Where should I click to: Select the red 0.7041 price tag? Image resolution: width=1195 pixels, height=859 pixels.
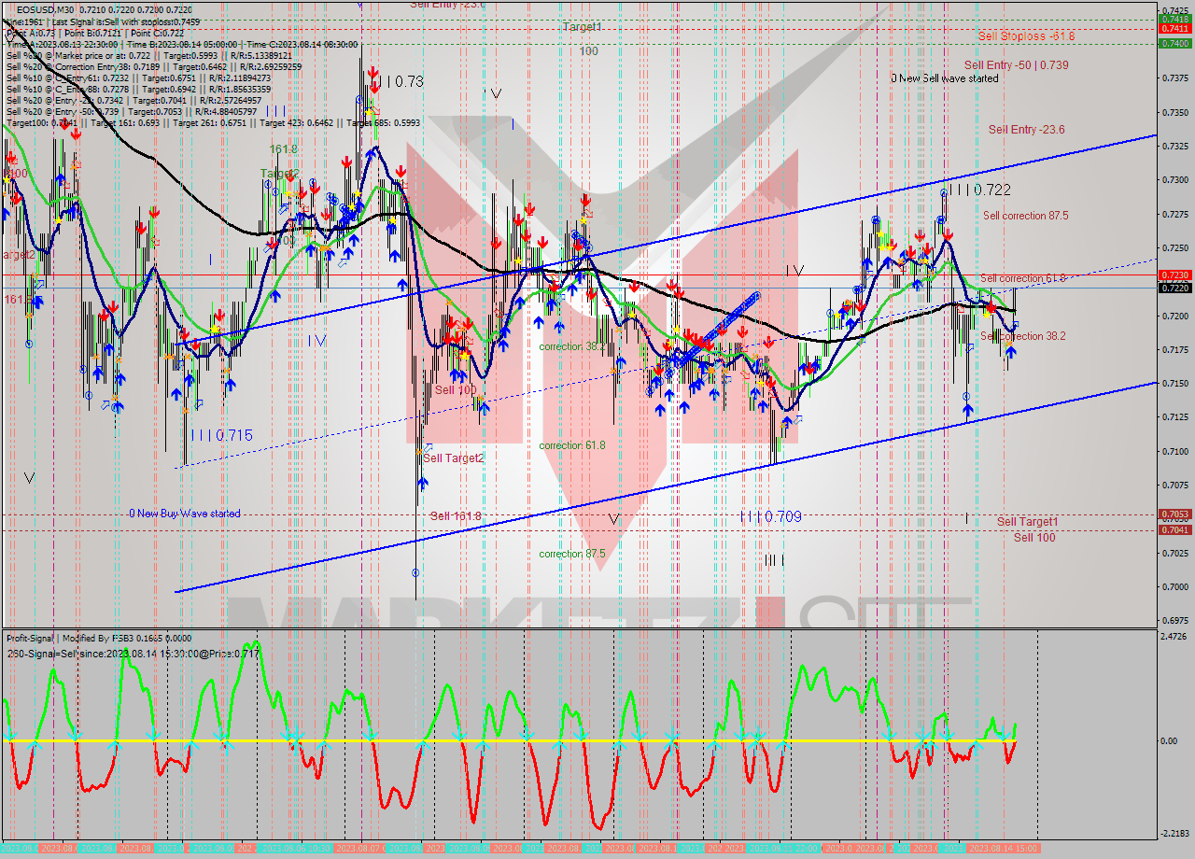1174,530
